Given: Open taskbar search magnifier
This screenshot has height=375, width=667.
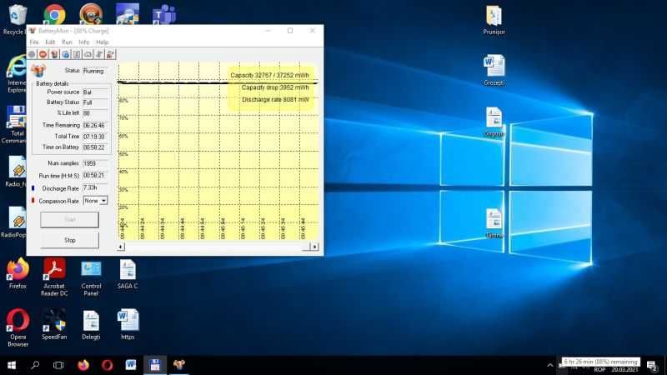Looking at the screenshot, I should click(35, 365).
